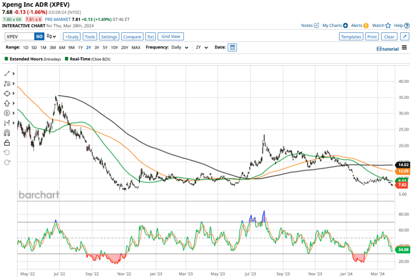Open the hamburger menu beside tutorial
The width and height of the screenshot is (414, 279).
[x=404, y=48]
